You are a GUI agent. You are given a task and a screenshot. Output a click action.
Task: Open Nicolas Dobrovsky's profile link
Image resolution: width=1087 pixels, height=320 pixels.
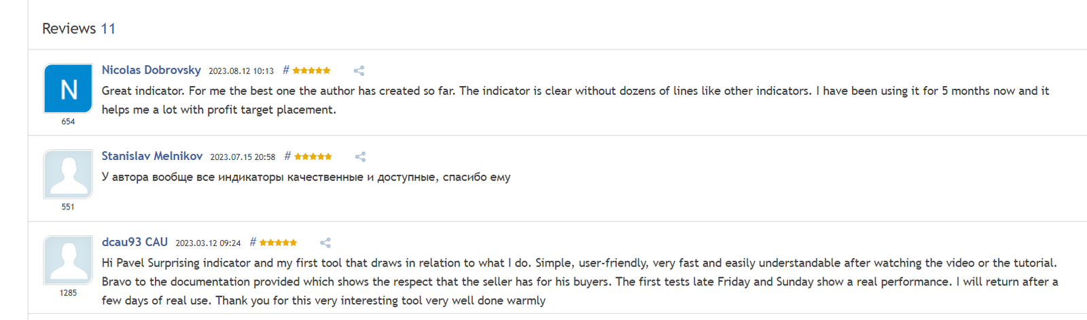click(152, 70)
